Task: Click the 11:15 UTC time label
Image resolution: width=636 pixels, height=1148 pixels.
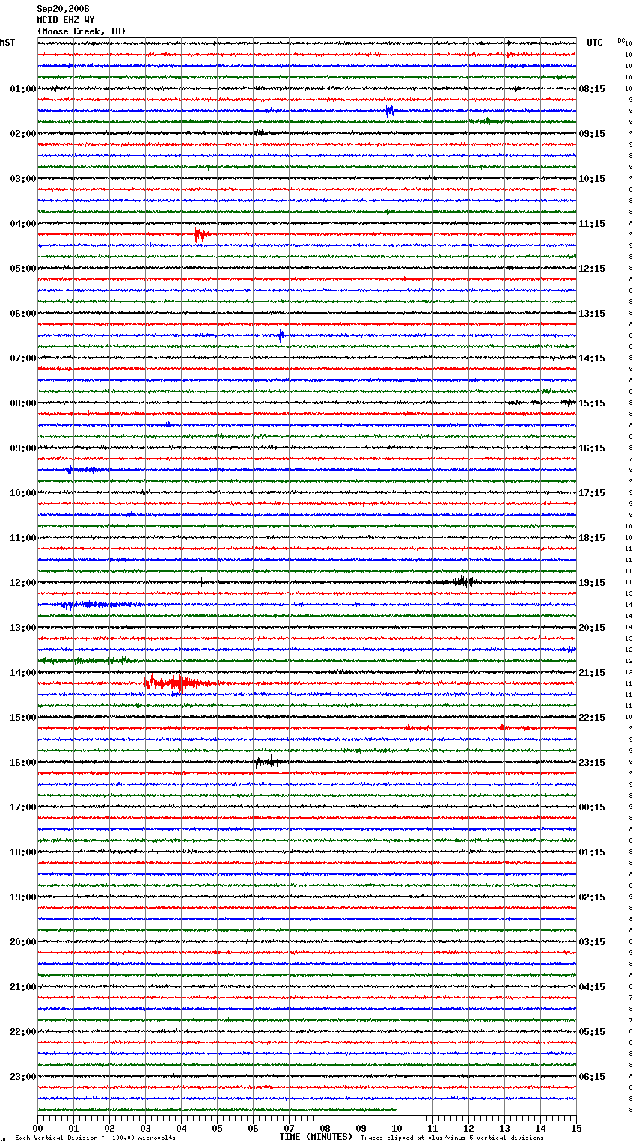Action: tap(591, 224)
